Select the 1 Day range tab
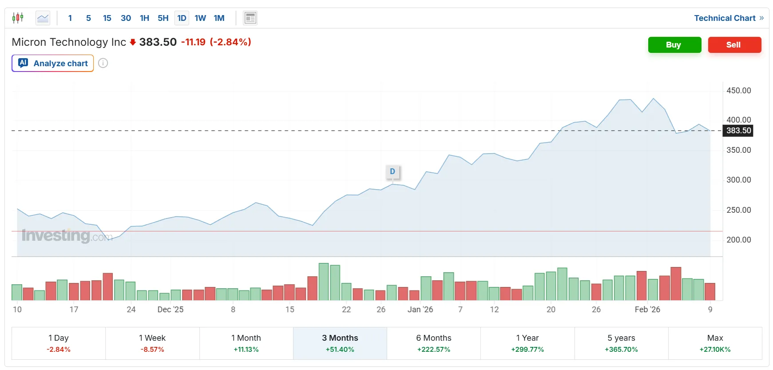Image resolution: width=773 pixels, height=370 pixels. tap(59, 343)
